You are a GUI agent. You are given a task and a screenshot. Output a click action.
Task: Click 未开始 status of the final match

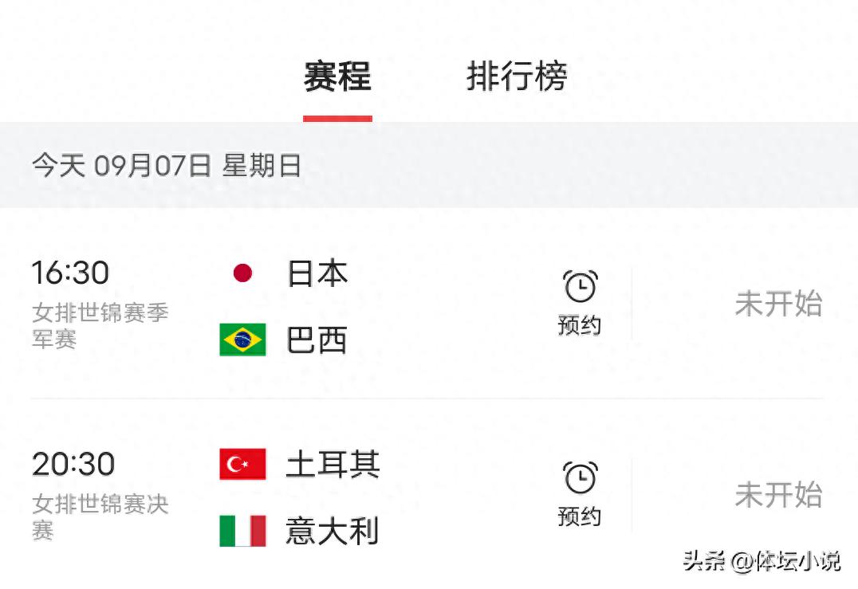778,495
